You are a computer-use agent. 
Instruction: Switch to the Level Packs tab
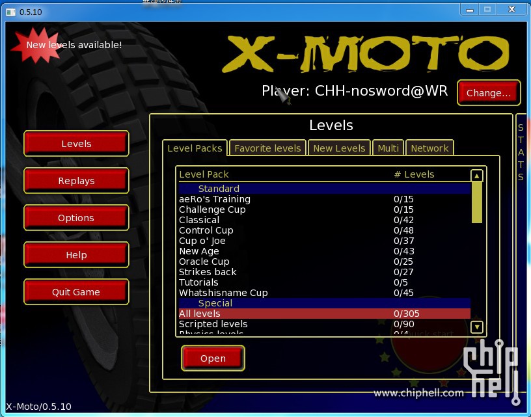[195, 148]
